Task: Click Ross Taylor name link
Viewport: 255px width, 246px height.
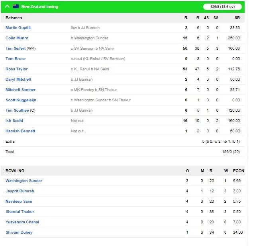Action: pos(16,69)
